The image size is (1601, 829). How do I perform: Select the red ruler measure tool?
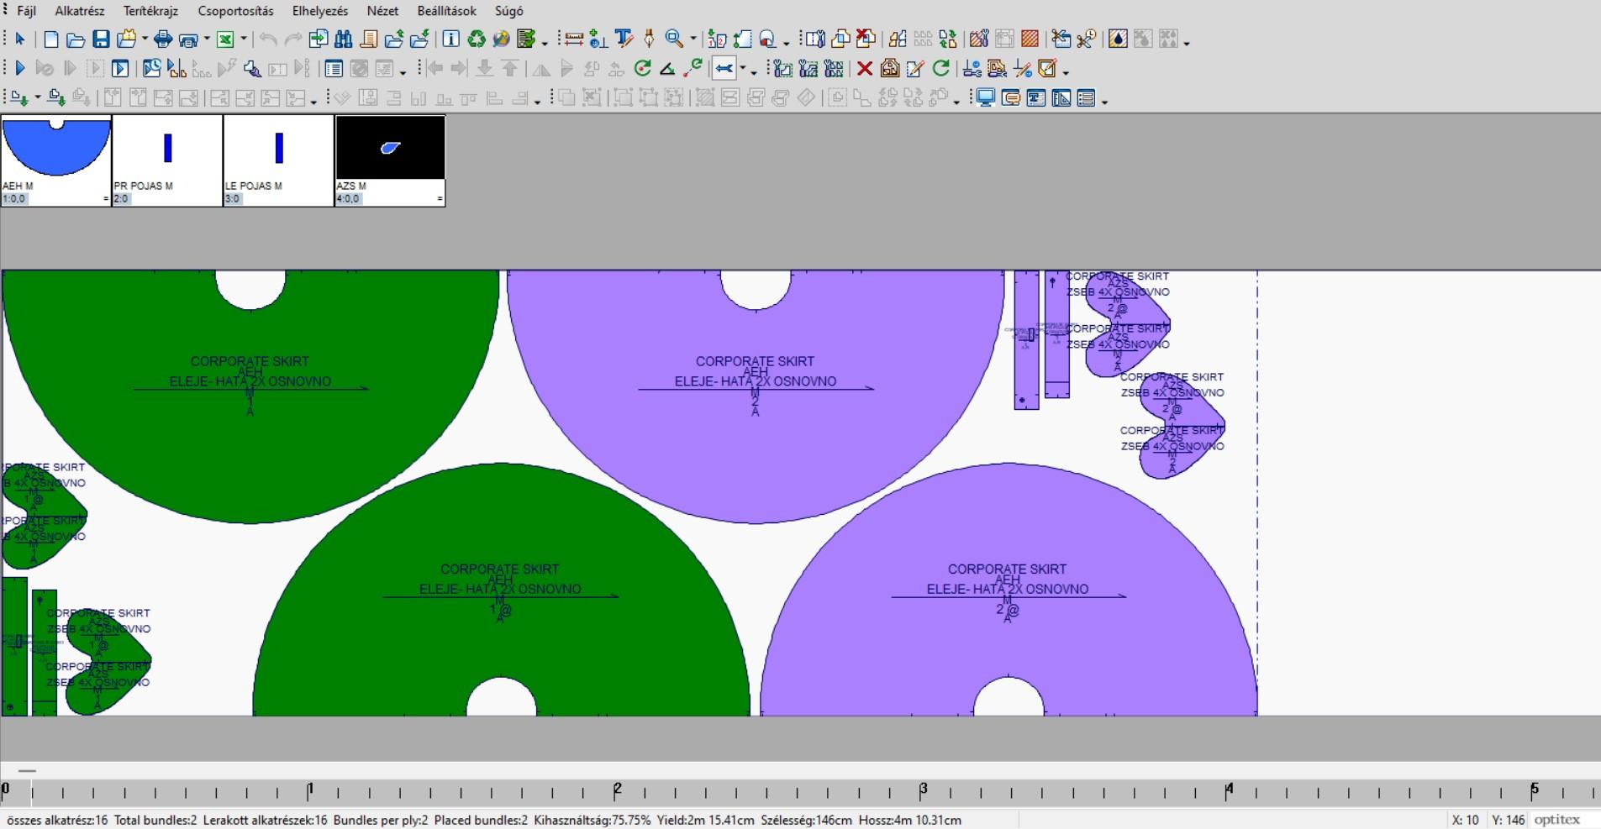[x=574, y=39]
